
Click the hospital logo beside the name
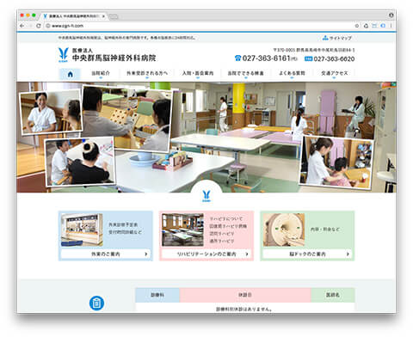[63, 55]
